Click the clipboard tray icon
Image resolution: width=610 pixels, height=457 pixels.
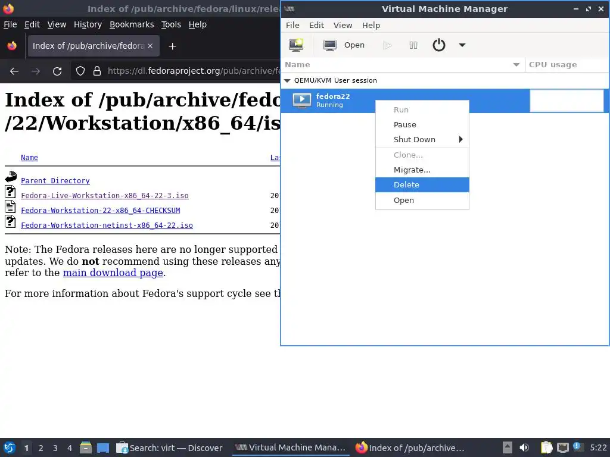[x=547, y=448]
